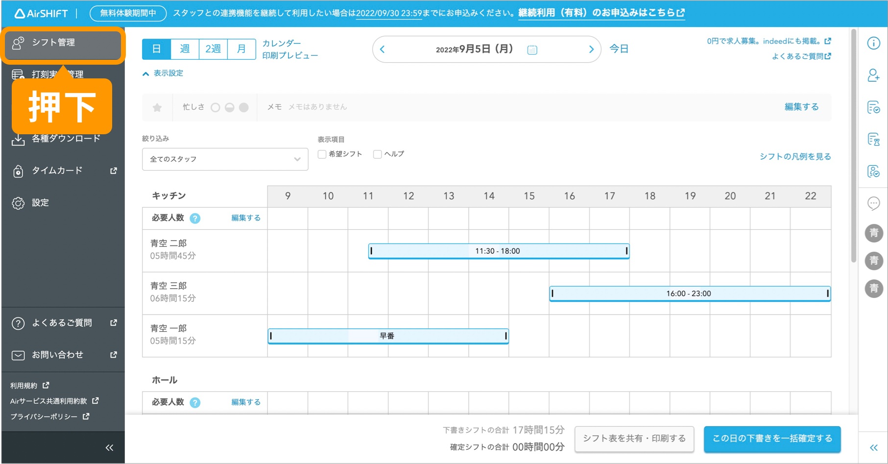This screenshot has height=464, width=888.
Task: Enable the 希望シフト checkbox
Action: (322, 154)
